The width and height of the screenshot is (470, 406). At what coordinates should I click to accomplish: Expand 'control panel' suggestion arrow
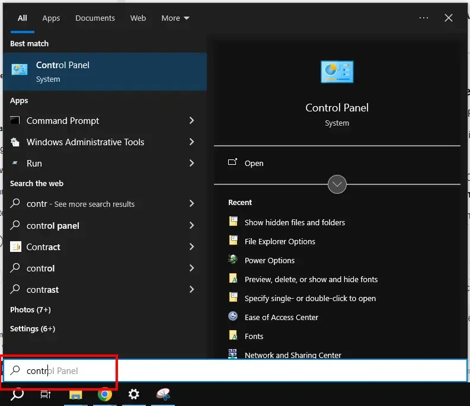click(192, 225)
